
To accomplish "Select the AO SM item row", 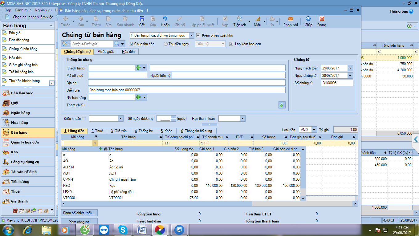I will click(x=181, y=167).
